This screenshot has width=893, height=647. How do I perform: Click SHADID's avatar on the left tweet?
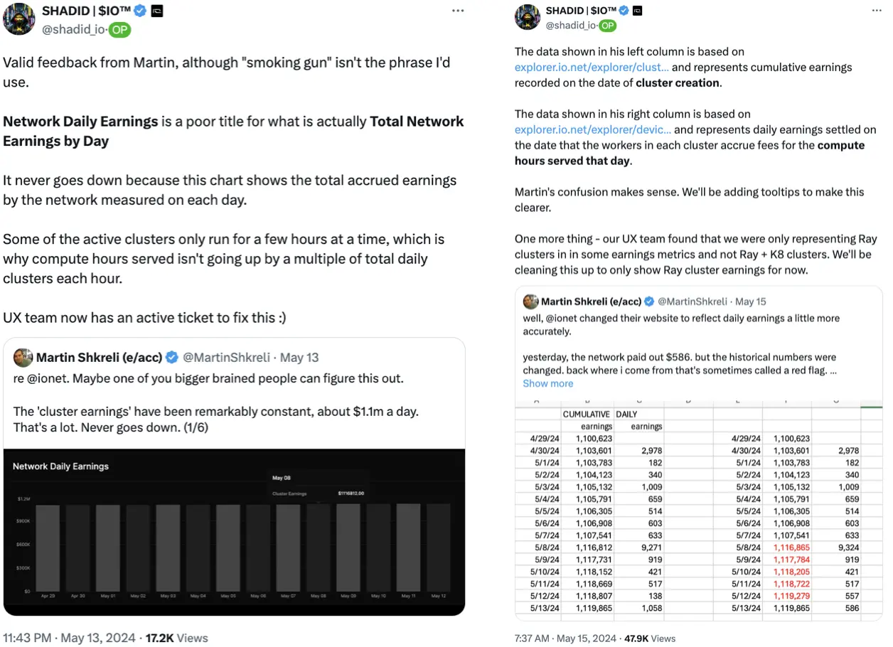point(18,18)
